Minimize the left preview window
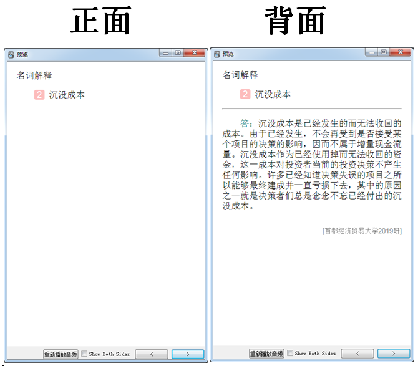The width and height of the screenshot is (418, 366). [165, 53]
